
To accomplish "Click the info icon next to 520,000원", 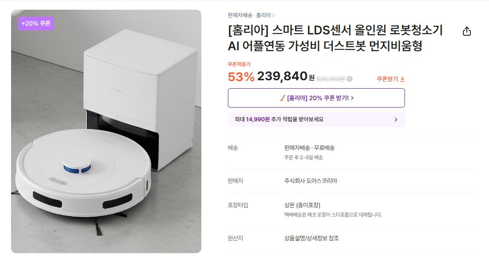I will tap(350, 79).
